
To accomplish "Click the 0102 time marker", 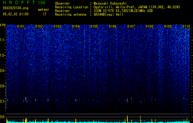I will [39, 26].
